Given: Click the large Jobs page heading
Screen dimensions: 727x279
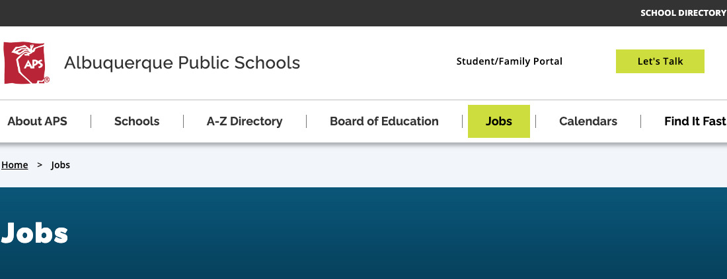Looking at the screenshot, I should coord(34,233).
